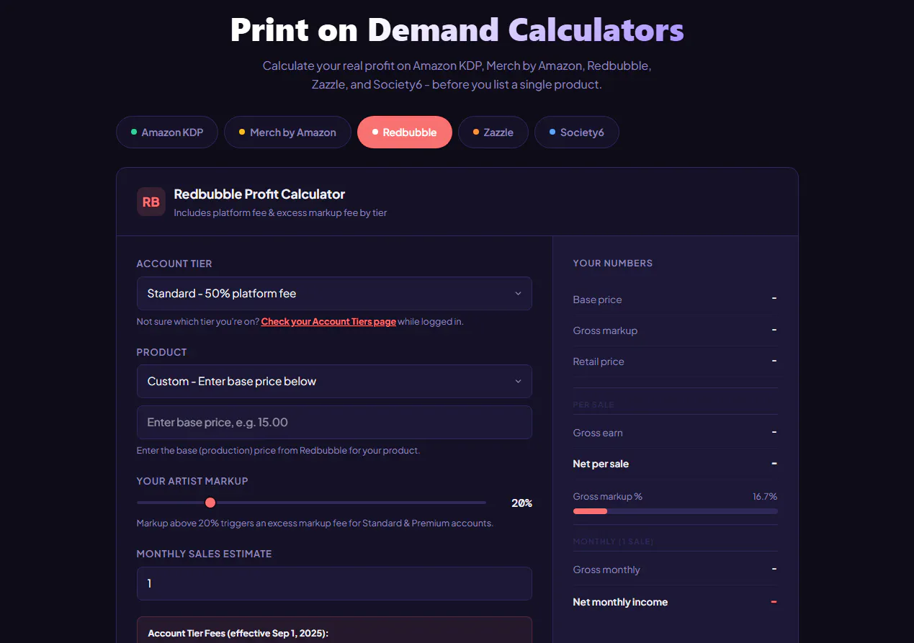Open the Account Tier dropdown
The width and height of the screenshot is (914, 643).
point(334,294)
